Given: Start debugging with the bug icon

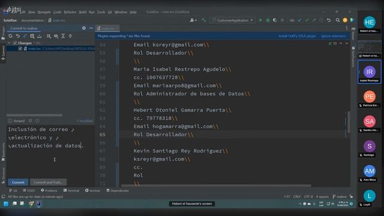Looking at the screenshot, I should tap(268, 20).
